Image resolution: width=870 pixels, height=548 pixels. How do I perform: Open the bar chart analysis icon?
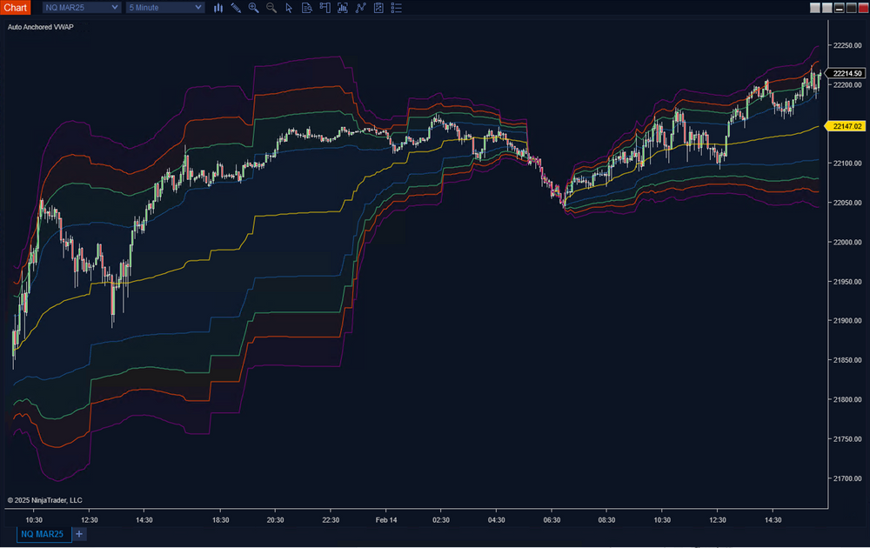click(343, 8)
